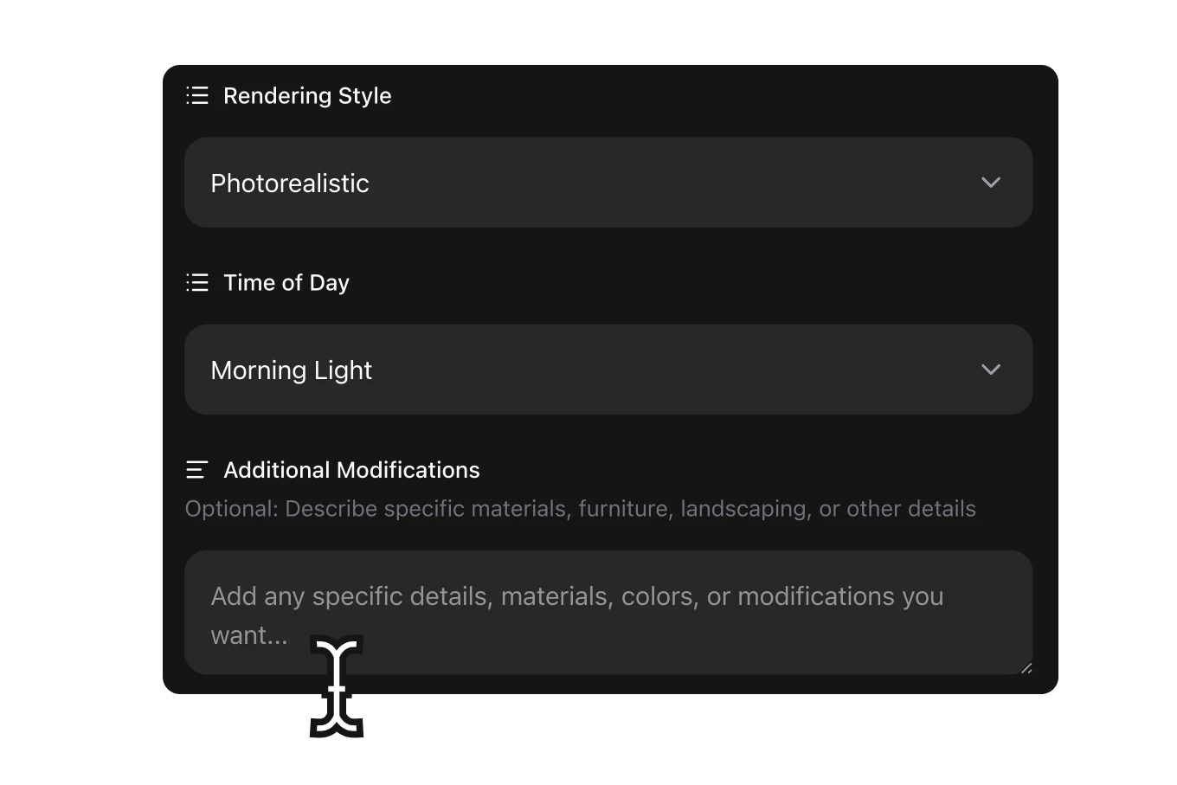Click the lines icon beside Additional Modifications
This screenshot has width=1177, height=785.
197,470
